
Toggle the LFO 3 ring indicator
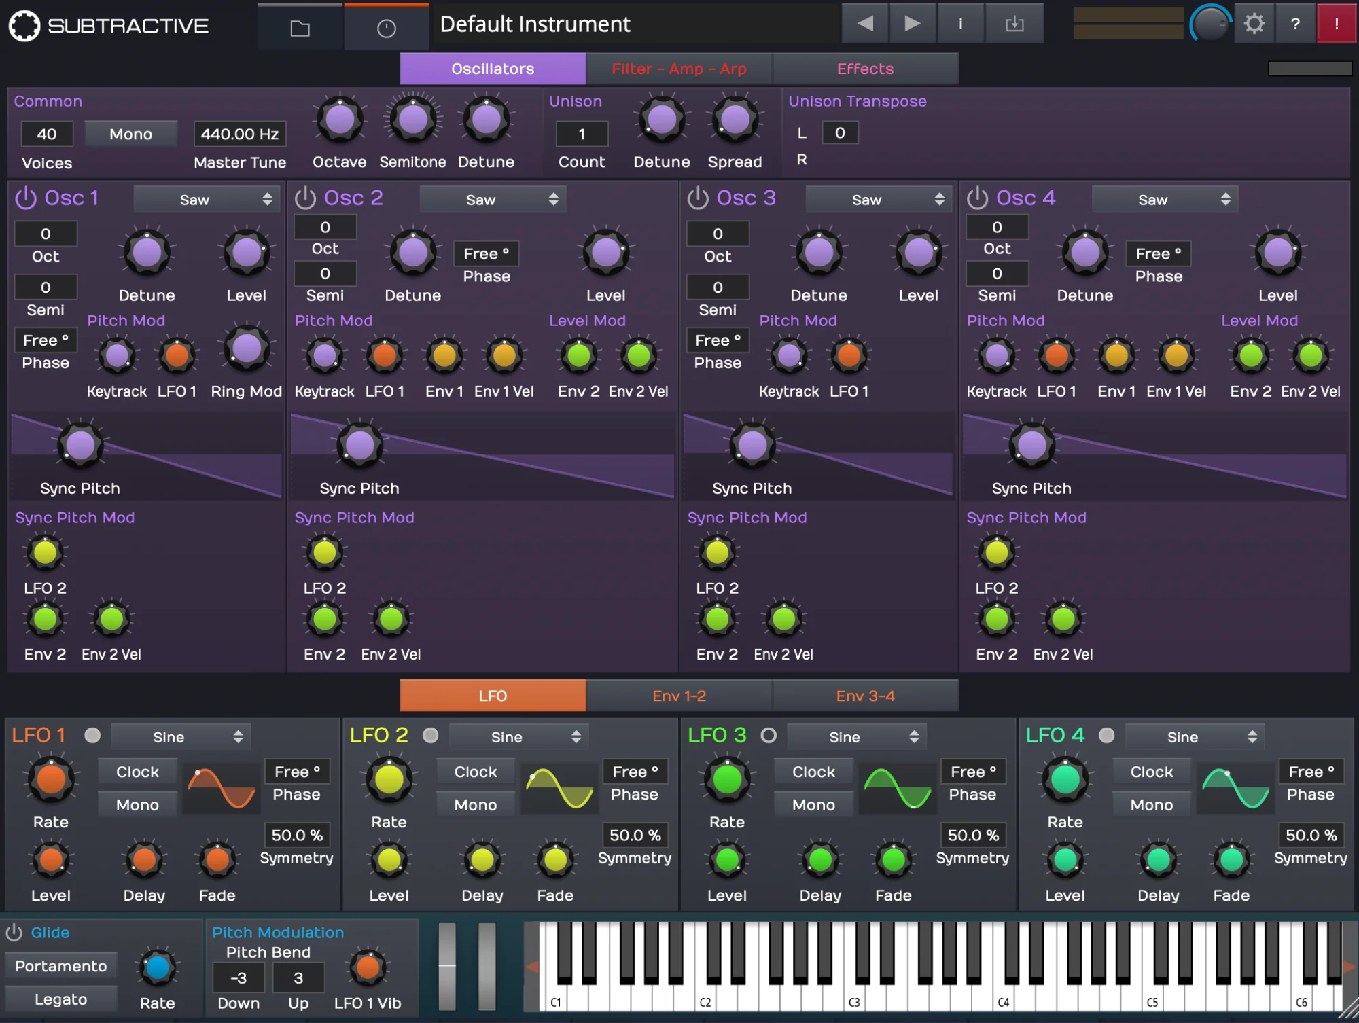[x=769, y=736]
